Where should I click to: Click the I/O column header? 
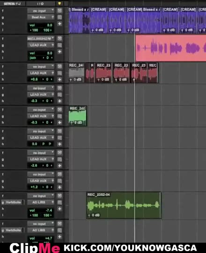click(40, 4)
